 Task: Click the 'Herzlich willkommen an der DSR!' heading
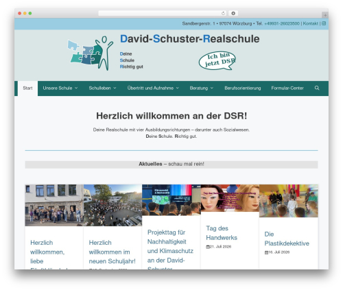(x=171, y=116)
